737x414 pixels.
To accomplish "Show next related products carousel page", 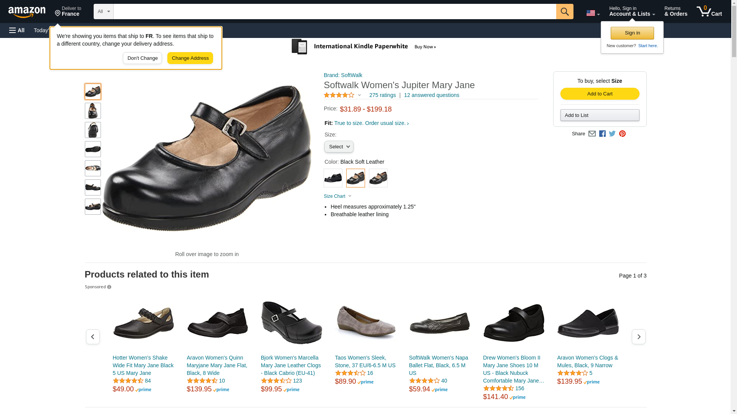I will click(x=638, y=337).
